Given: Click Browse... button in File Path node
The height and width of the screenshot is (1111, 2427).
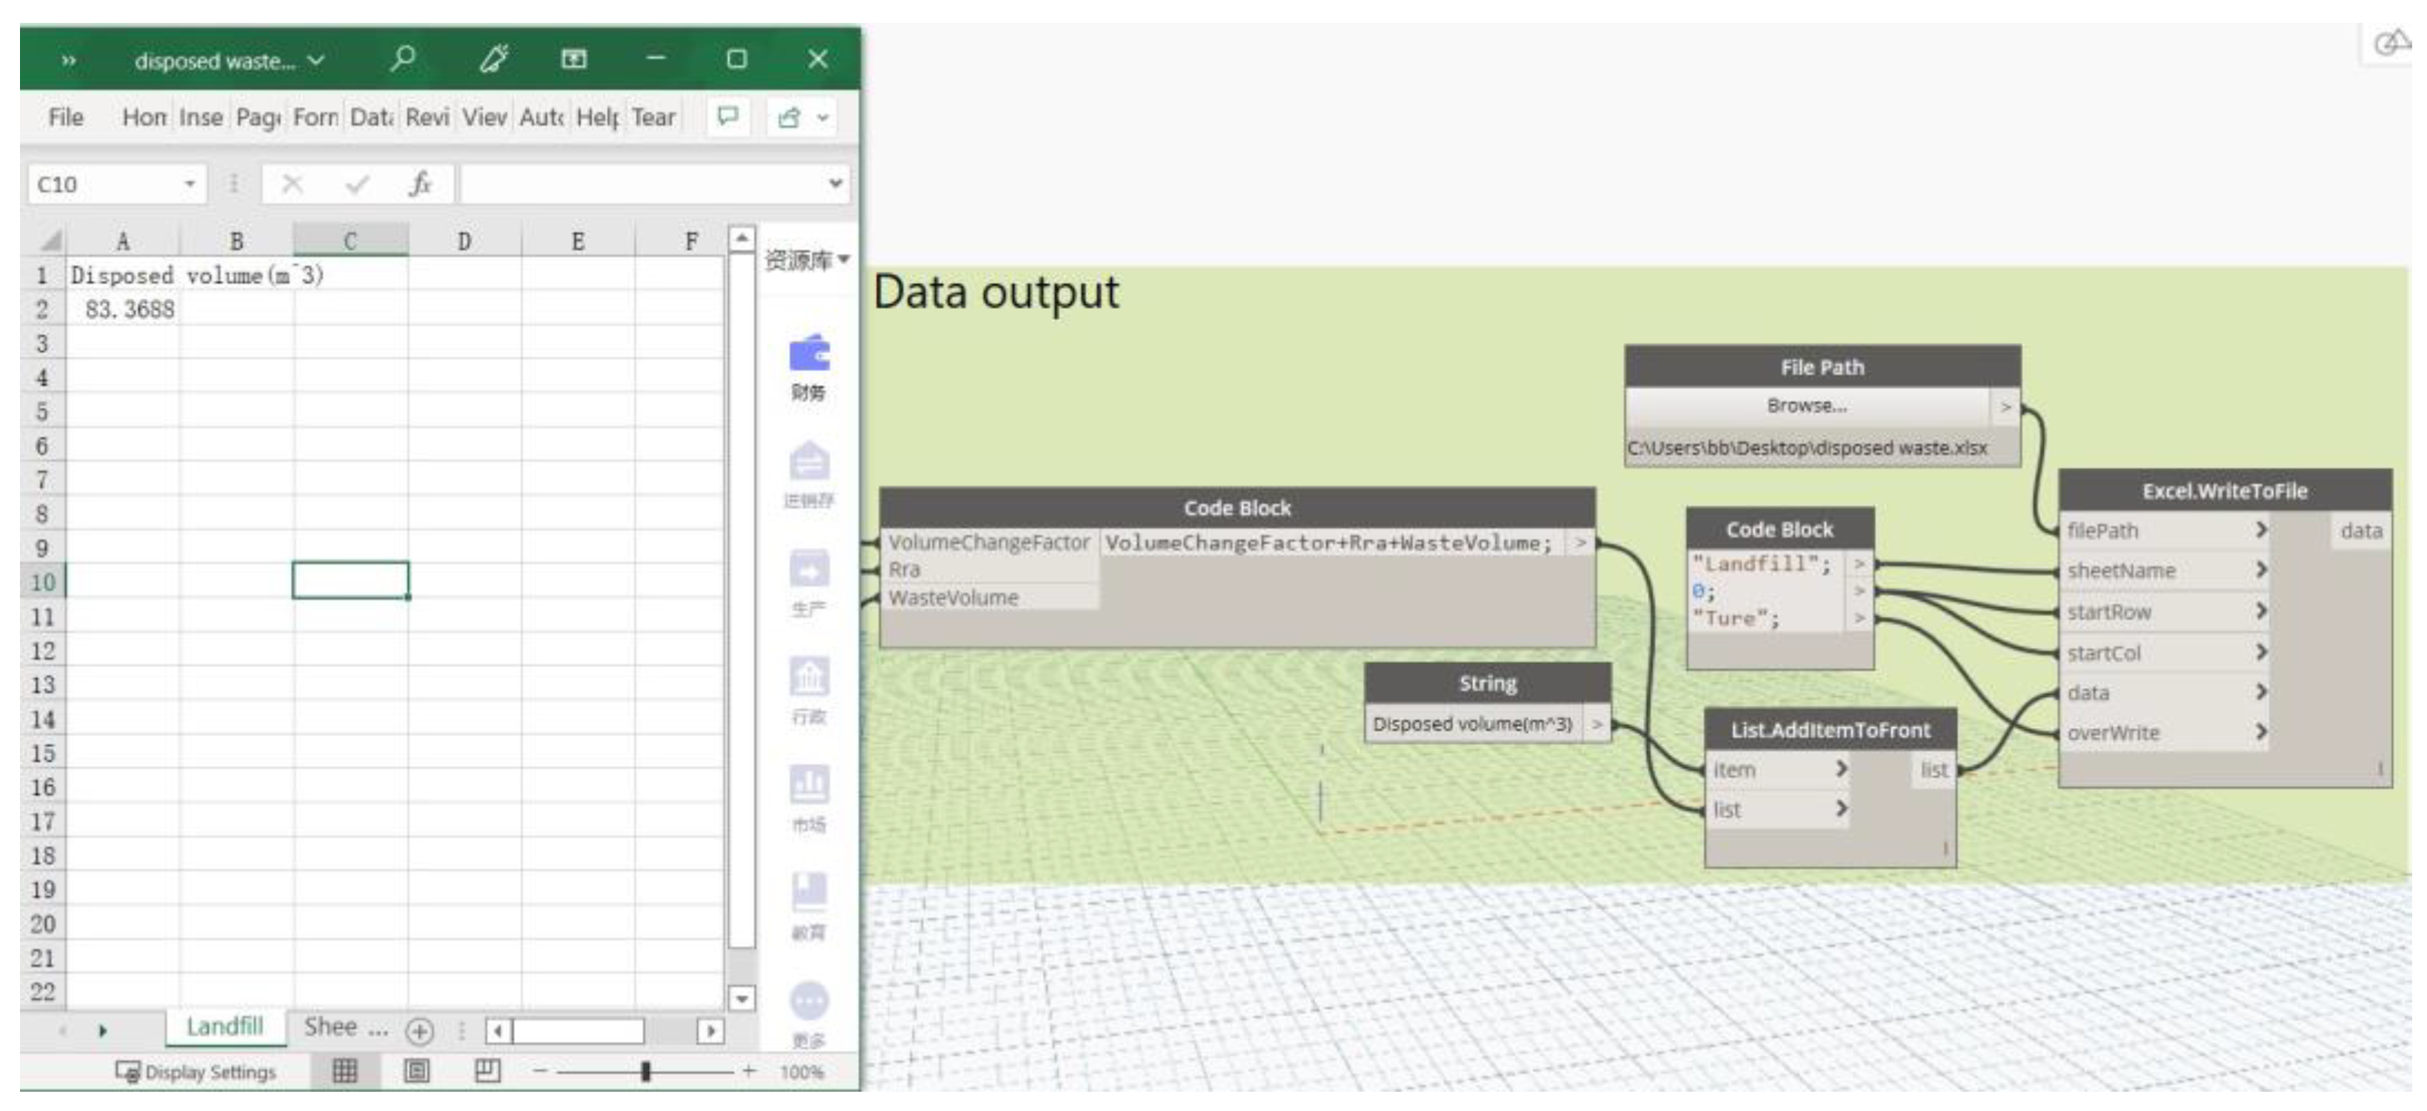Looking at the screenshot, I should [1806, 406].
